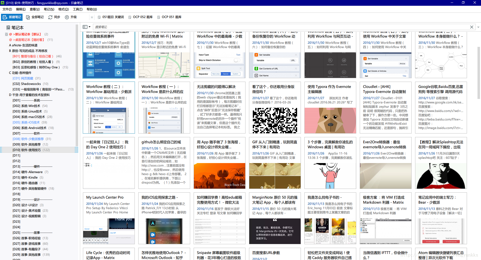Clear search with the X icon
This screenshot has width=481, height=260.
[x=472, y=27]
